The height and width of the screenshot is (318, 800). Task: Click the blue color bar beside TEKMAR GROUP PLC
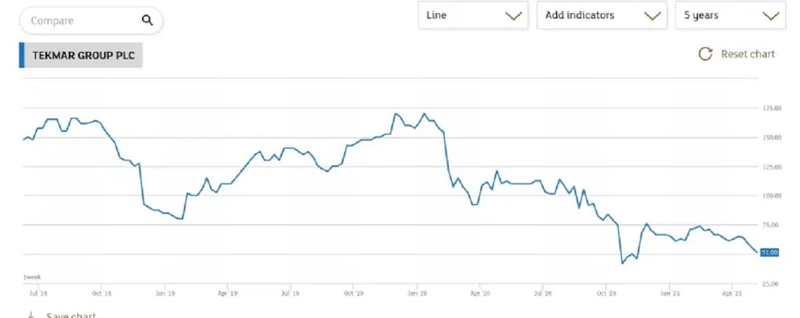[x=21, y=56]
